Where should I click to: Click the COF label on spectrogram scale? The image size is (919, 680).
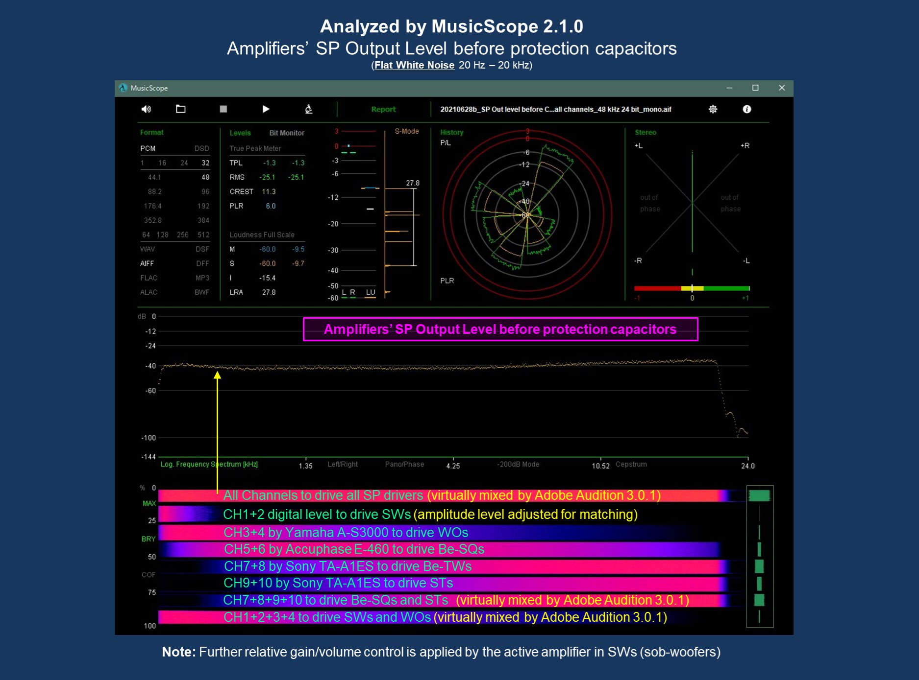tap(149, 575)
